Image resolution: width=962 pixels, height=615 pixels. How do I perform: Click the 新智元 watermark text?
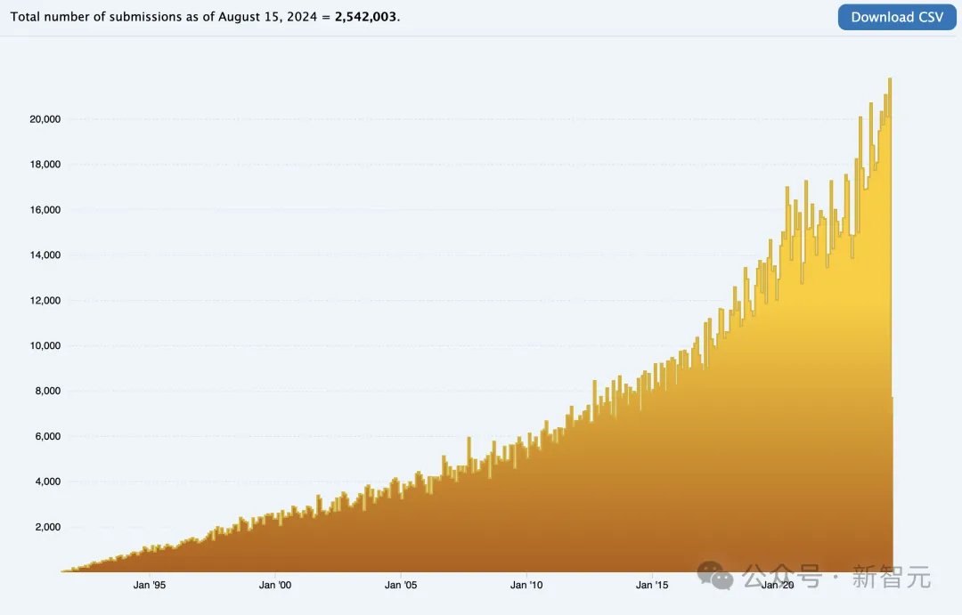click(x=892, y=577)
